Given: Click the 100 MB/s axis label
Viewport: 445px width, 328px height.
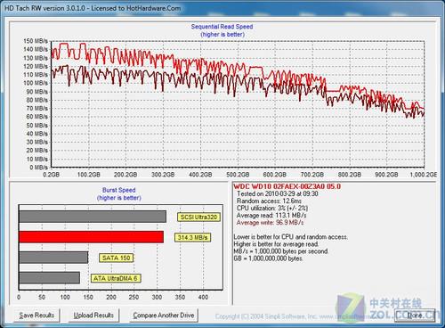Looking at the screenshot, I should pyautogui.click(x=36, y=83).
